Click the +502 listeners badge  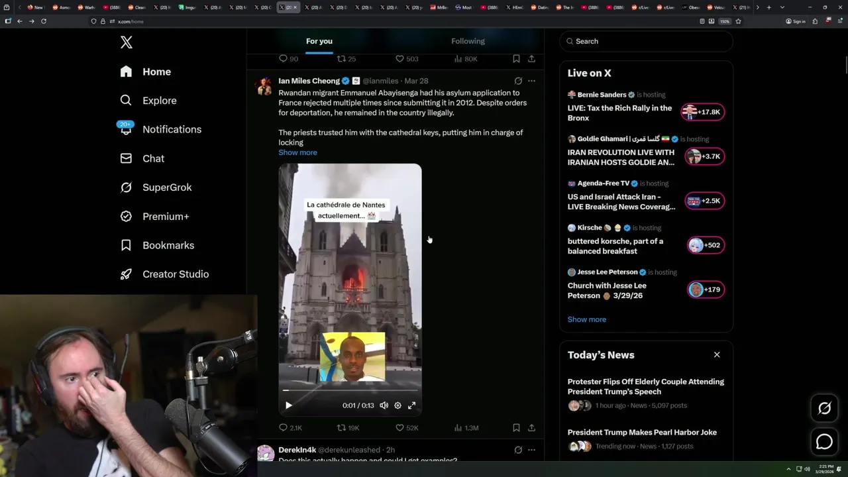706,245
